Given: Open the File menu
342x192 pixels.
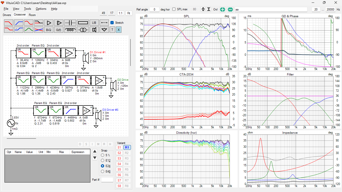Looking at the screenshot, I should pyautogui.click(x=6, y=9).
